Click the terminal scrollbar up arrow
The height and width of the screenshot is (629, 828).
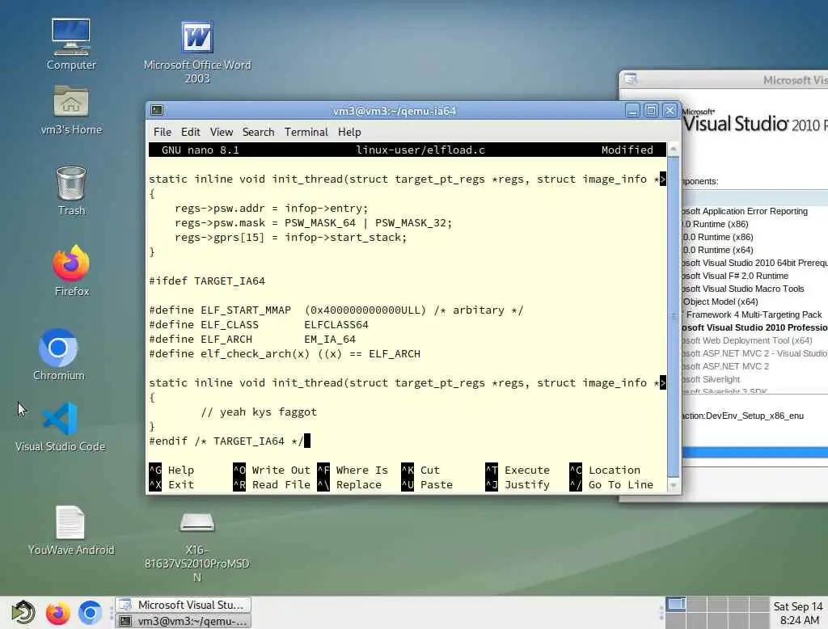[x=674, y=150]
